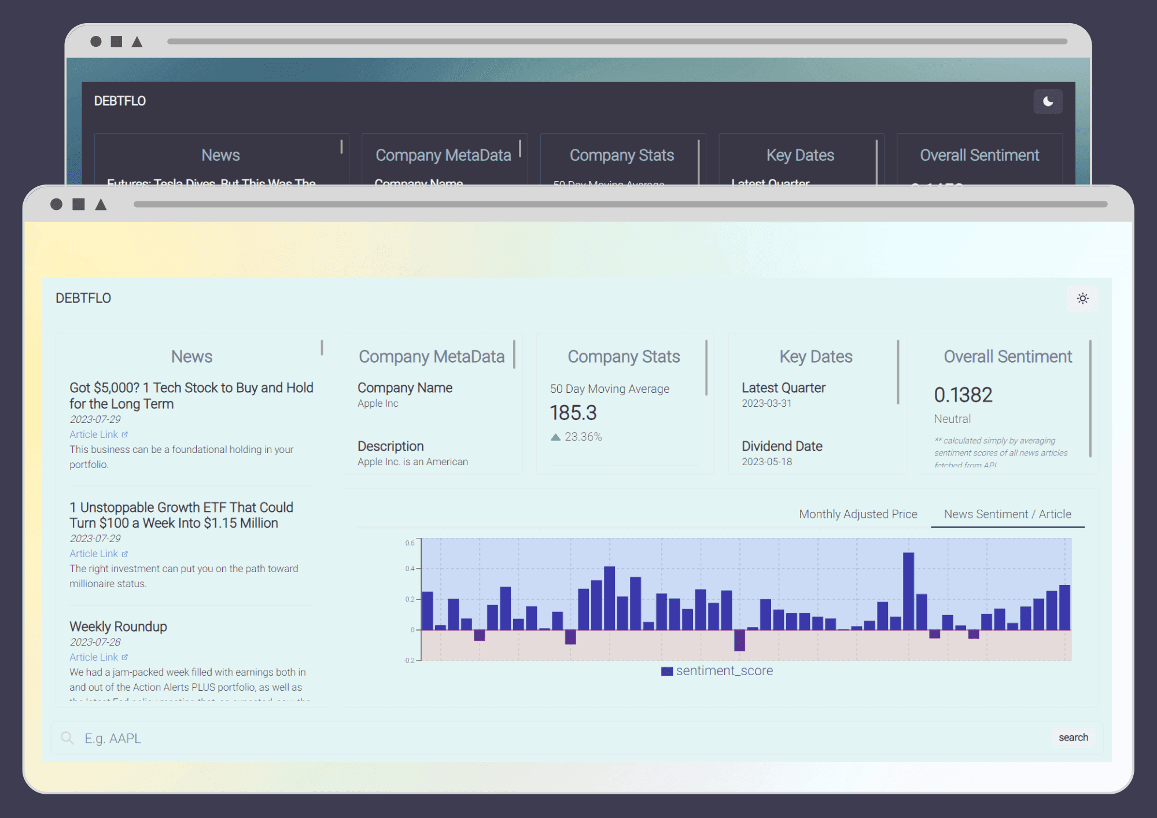The height and width of the screenshot is (818, 1157).
Task: Click the 'Apple Inc' company name value
Action: pos(378,403)
